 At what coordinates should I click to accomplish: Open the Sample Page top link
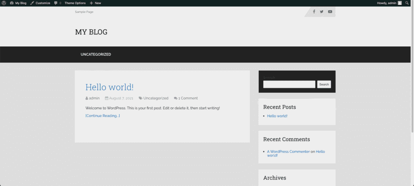tap(84, 12)
